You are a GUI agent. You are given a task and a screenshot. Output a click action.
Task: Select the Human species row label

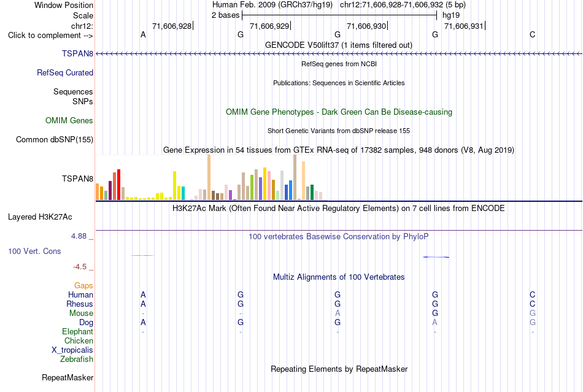tap(80, 294)
